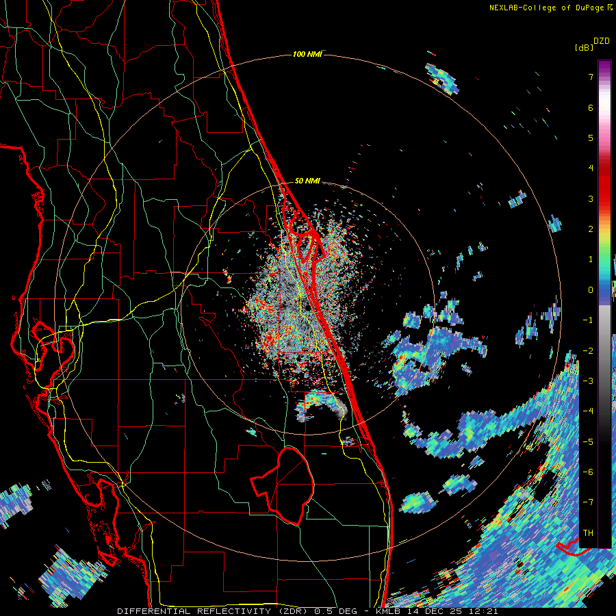Select the -7 tick on the dB scale

tap(588, 502)
